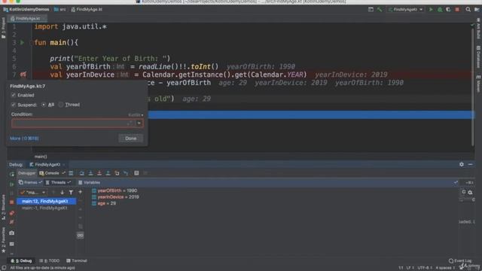Open the TODO tool window tab
The height and width of the screenshot is (271, 482).
[x=50, y=261]
